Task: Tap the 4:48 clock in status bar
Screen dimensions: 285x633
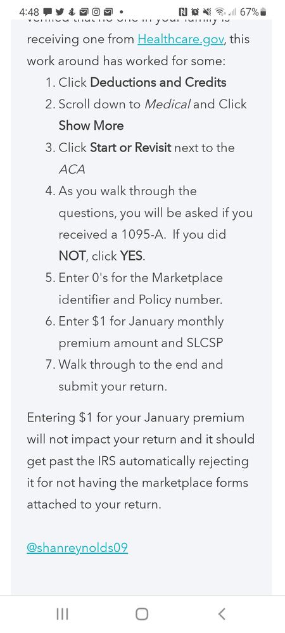Action: tap(29, 12)
